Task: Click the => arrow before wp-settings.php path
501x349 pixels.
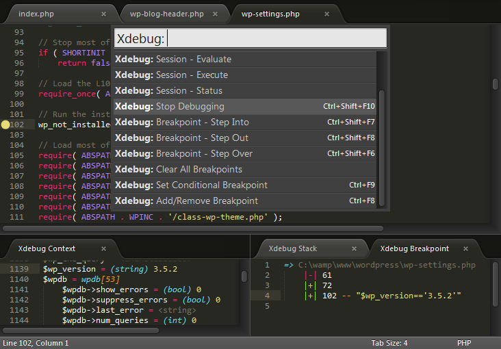Action: pyautogui.click(x=289, y=265)
